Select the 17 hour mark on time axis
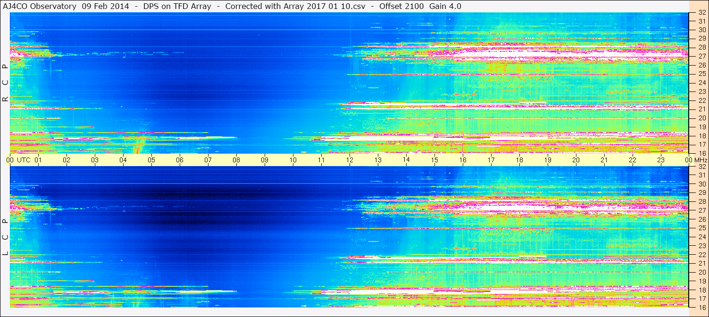Image resolution: width=709 pixels, height=317 pixels. point(491,160)
